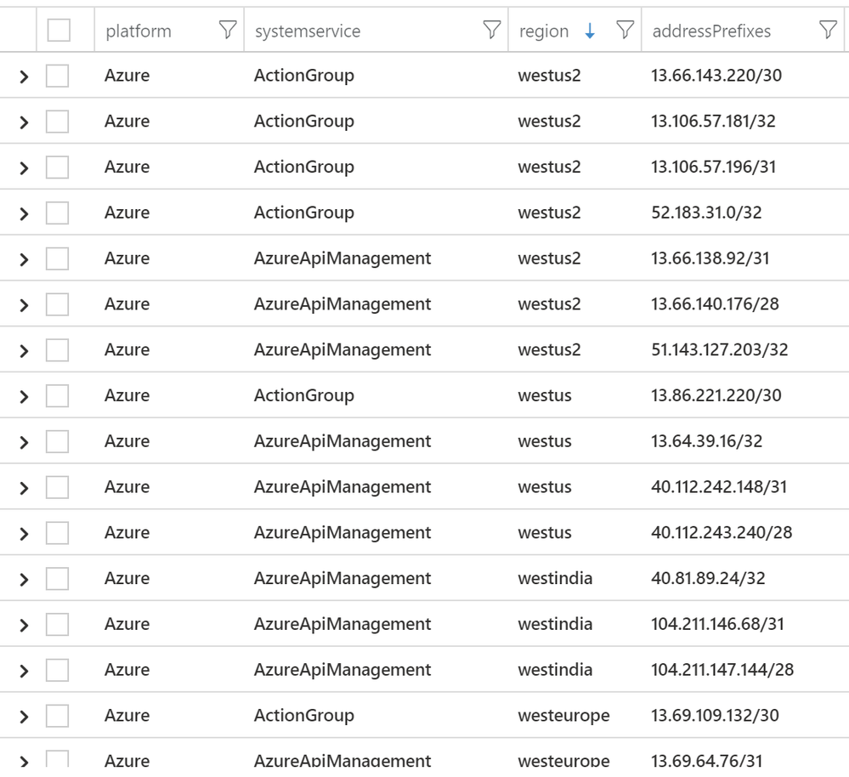Select the checkbox for row 13.66.143.220/30

click(58, 76)
